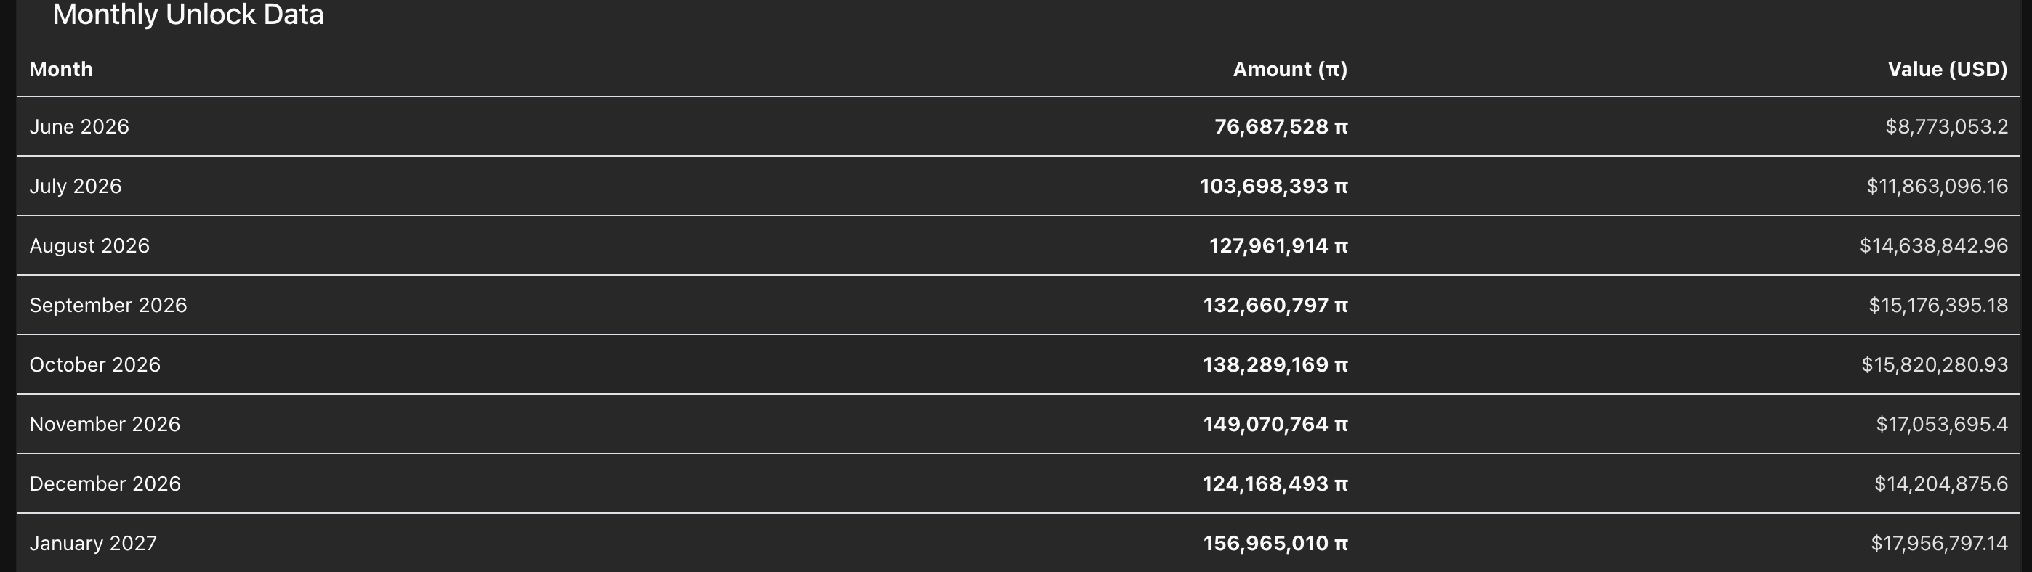The image size is (2032, 572).
Task: Click the Monthly Unlock Data heading
Action: [x=188, y=15]
